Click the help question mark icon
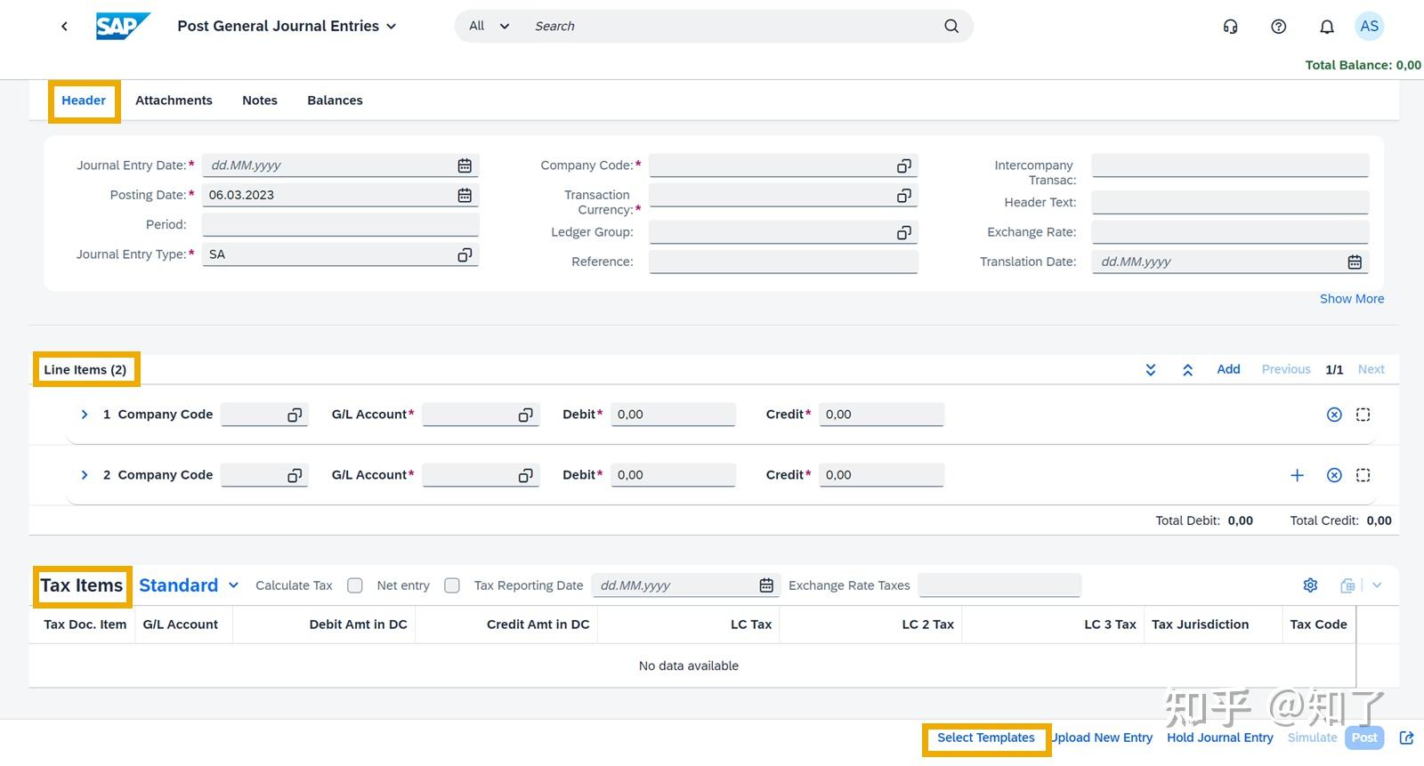 pyautogui.click(x=1278, y=27)
